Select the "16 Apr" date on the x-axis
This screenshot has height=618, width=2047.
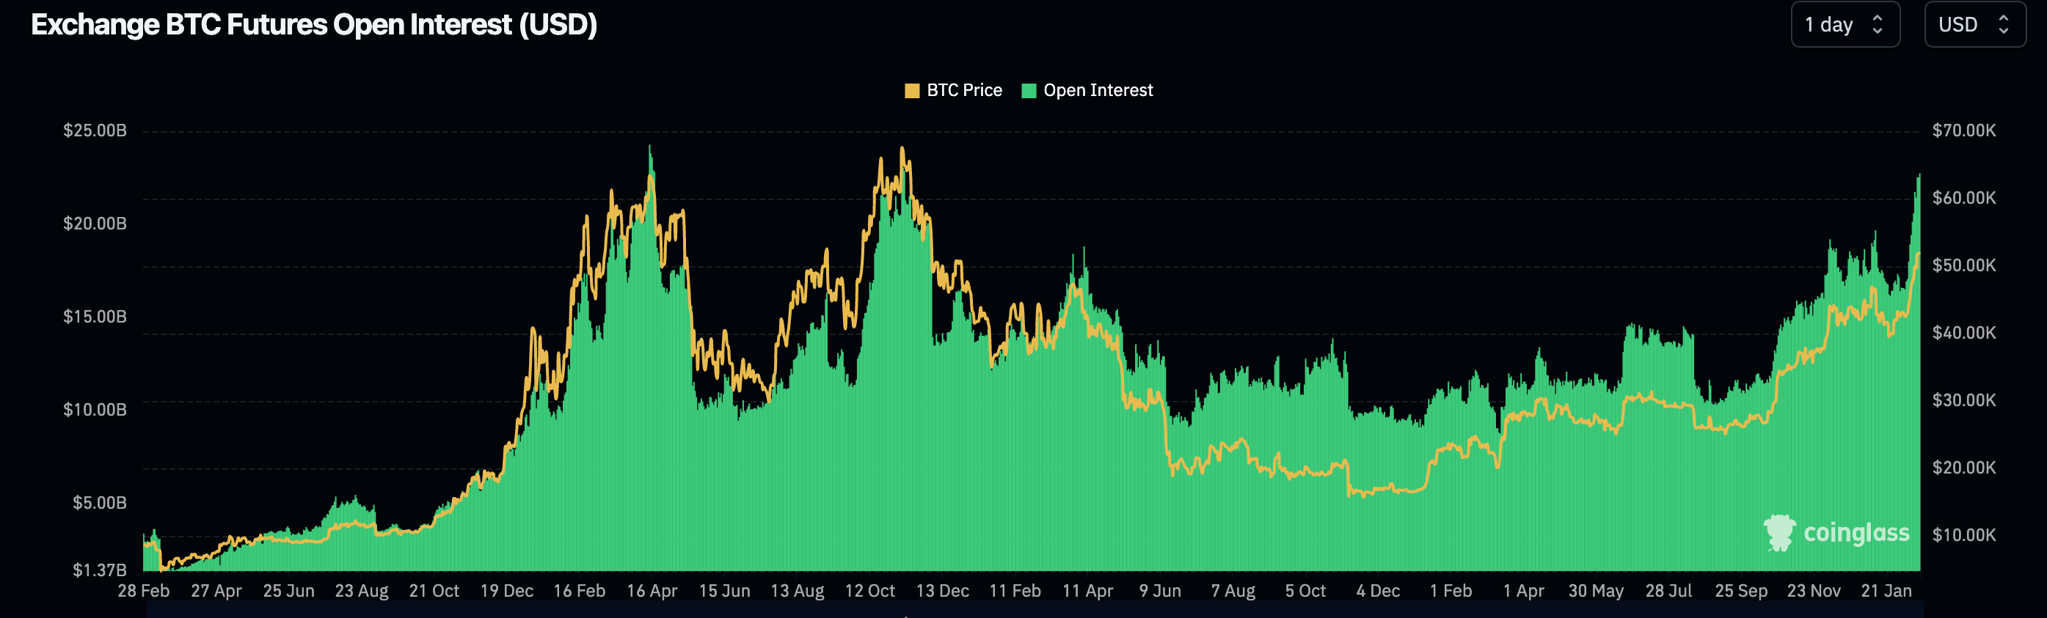(x=652, y=591)
